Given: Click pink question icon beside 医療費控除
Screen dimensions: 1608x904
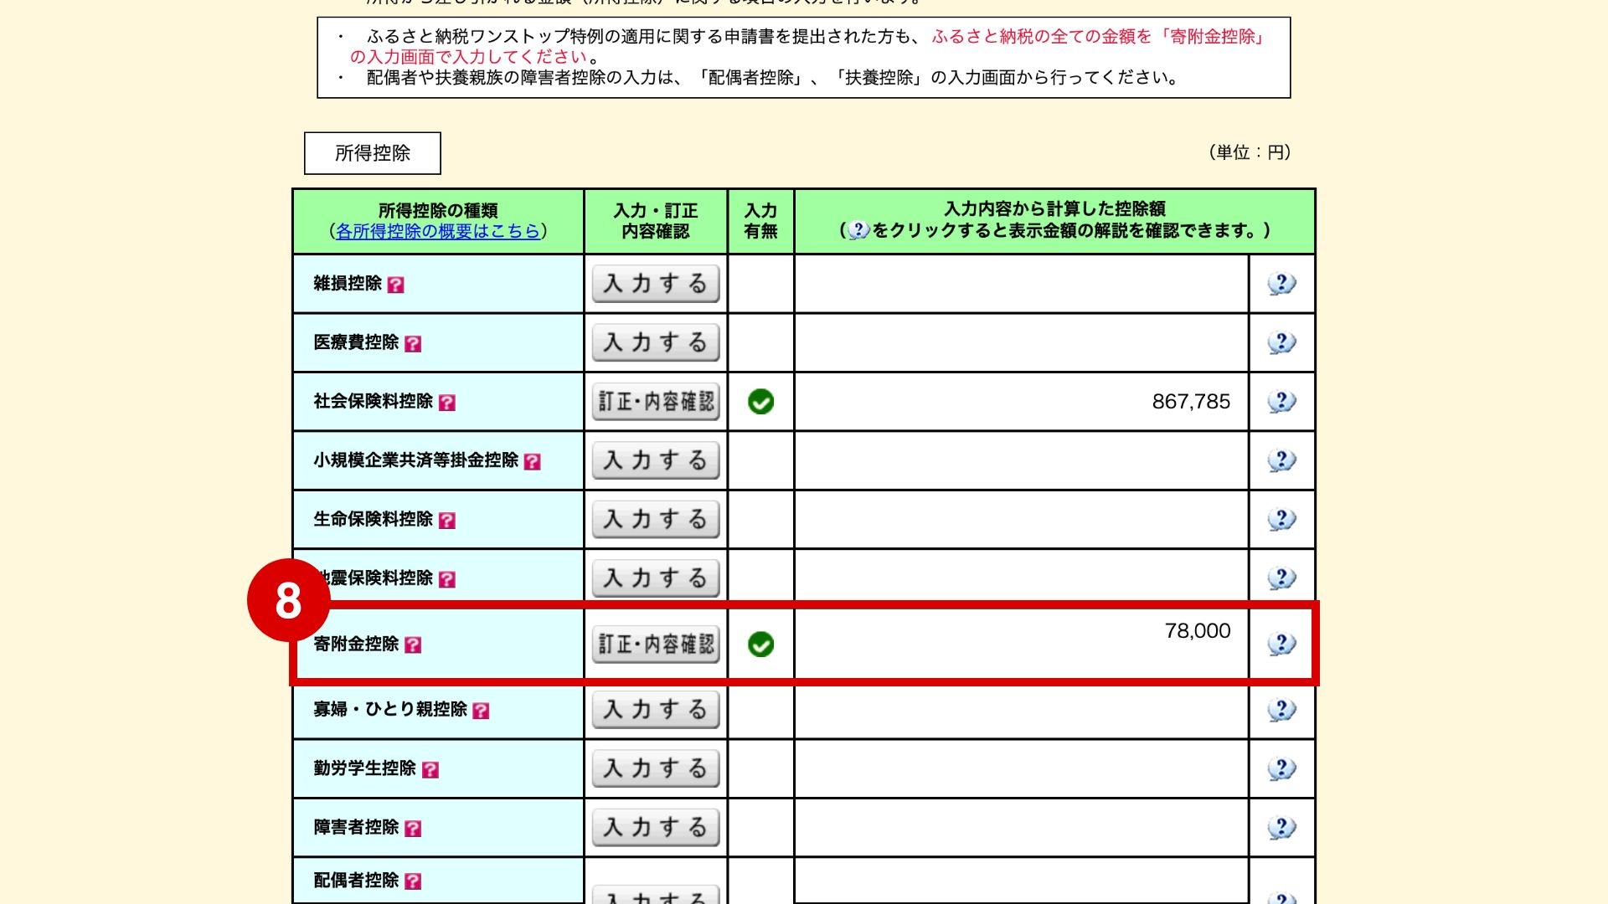Looking at the screenshot, I should click(x=413, y=343).
